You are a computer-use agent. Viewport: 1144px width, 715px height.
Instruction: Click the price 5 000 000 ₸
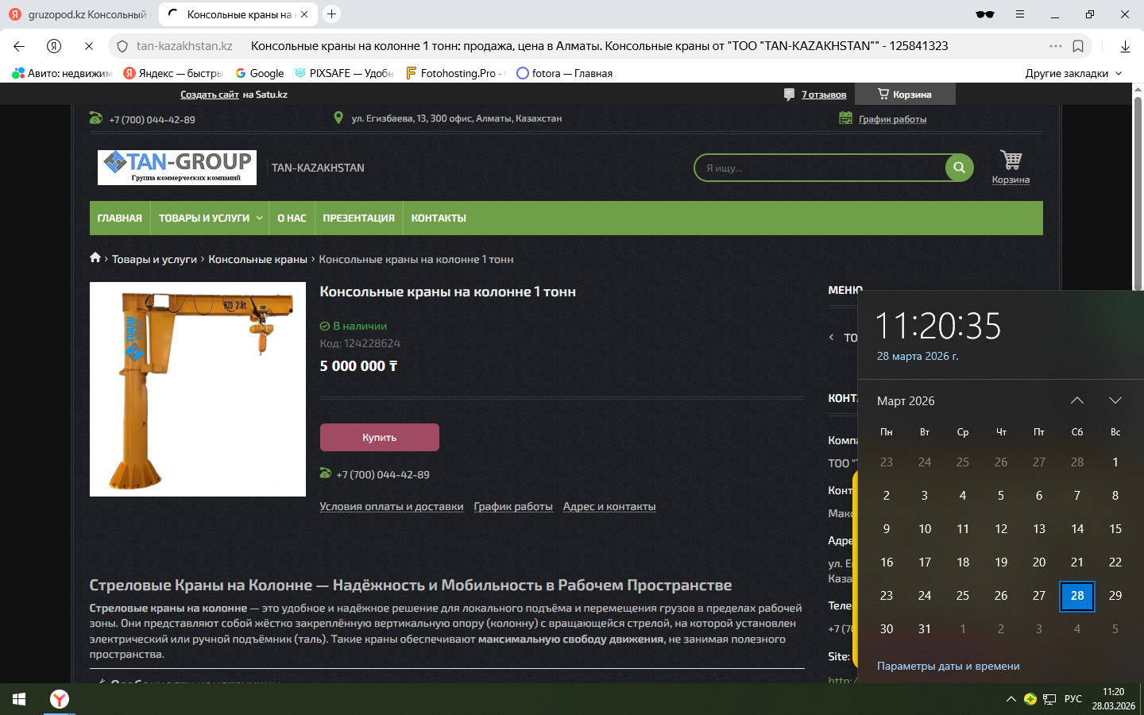tap(358, 366)
